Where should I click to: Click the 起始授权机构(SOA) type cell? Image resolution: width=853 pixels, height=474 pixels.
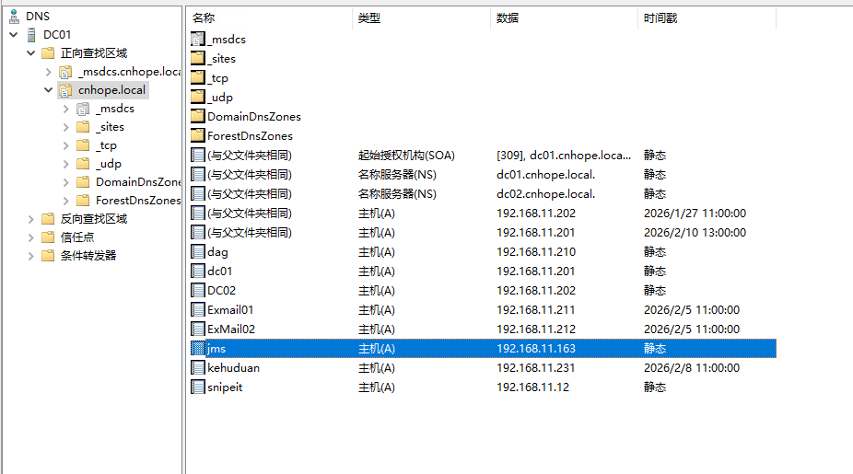click(406, 155)
